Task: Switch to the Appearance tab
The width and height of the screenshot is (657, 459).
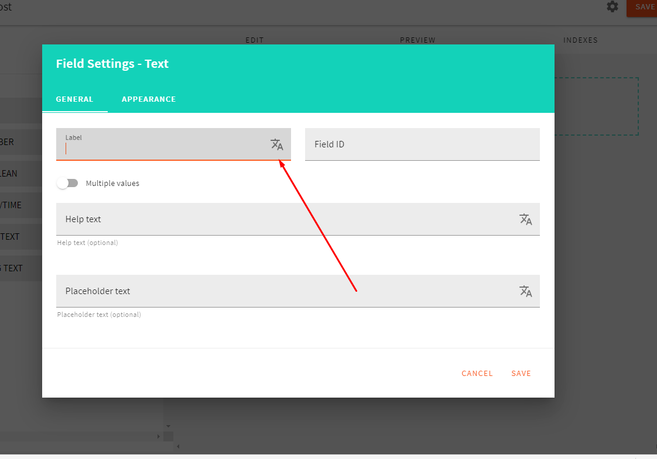Action: tap(149, 99)
